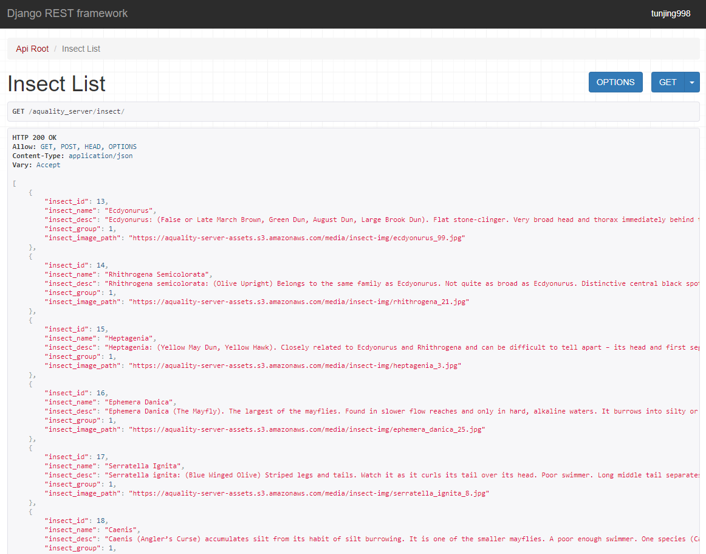Select Insect List breadcrumb item
Viewport: 706px width, 554px height.
point(81,49)
